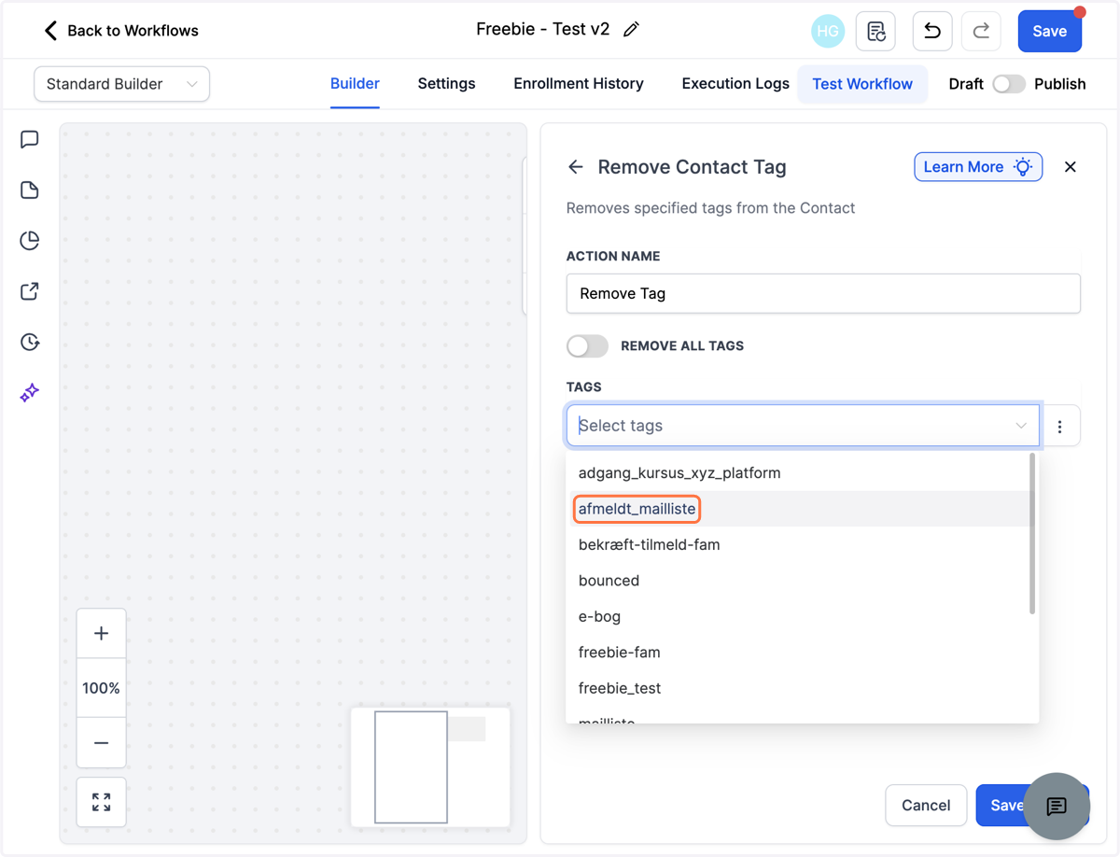This screenshot has height=857, width=1120.
Task: Open external link sidebar icon
Action: point(30,291)
